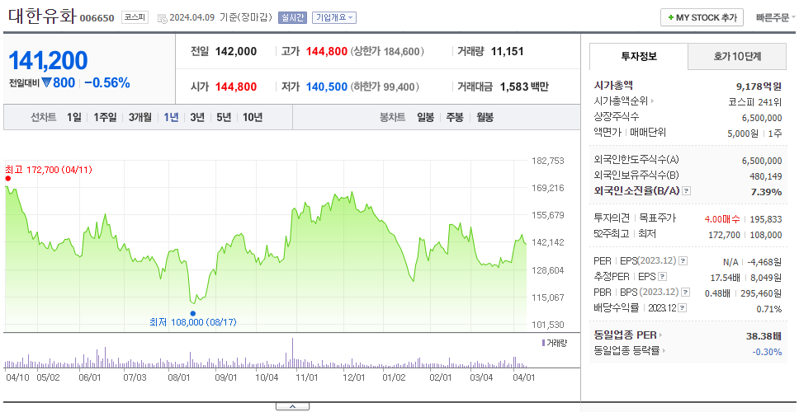The image size is (799, 412).
Task: Click the 거래량 value 11,151
Action: 507,51
